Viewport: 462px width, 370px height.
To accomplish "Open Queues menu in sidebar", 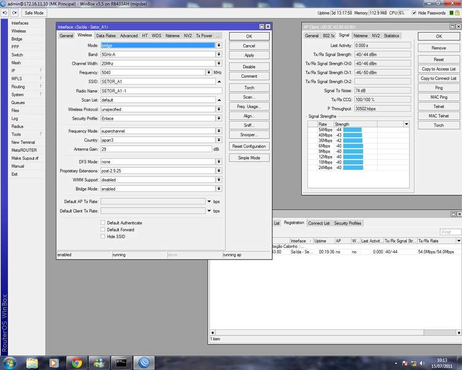I will pos(18,103).
